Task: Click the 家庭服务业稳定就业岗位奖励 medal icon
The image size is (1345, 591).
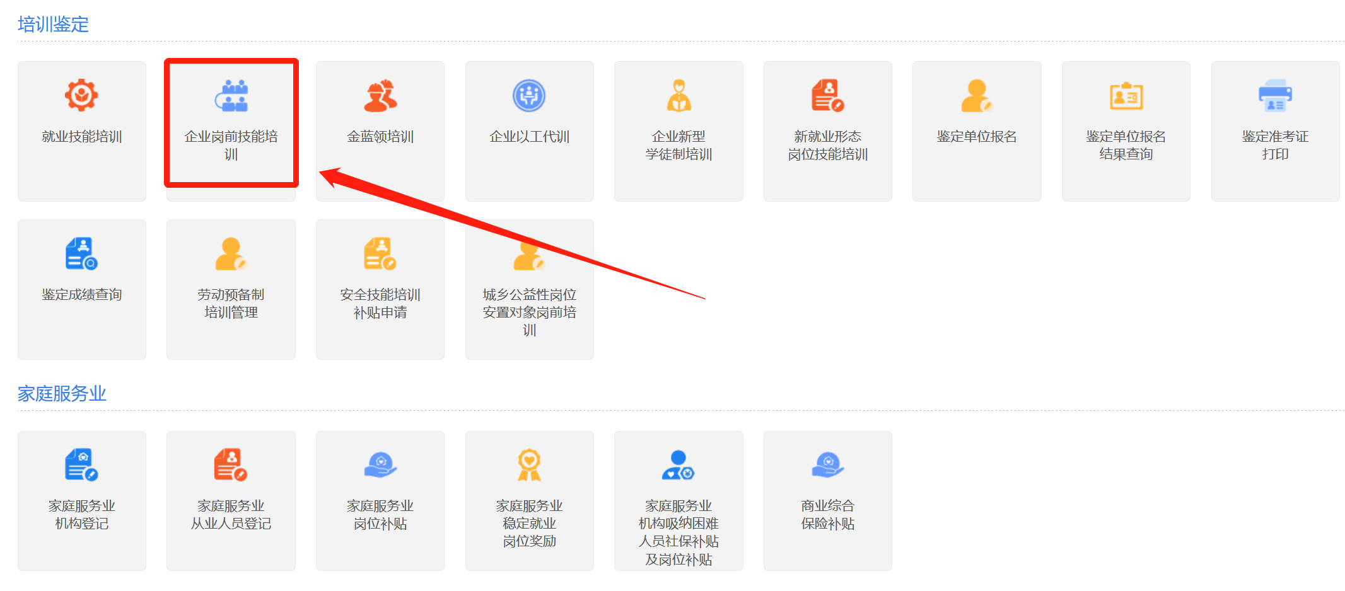Action: (529, 465)
